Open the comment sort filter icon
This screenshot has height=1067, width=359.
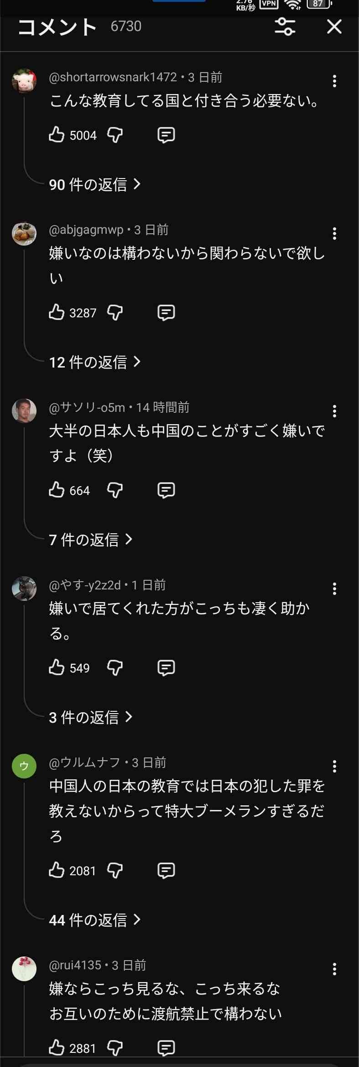(x=285, y=27)
